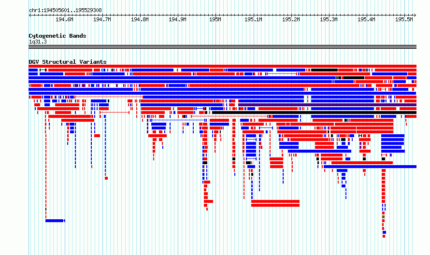Screen dimensions: 430x255
Task: Select the upper wide red bar below 195.1M
Action: coord(275,201)
